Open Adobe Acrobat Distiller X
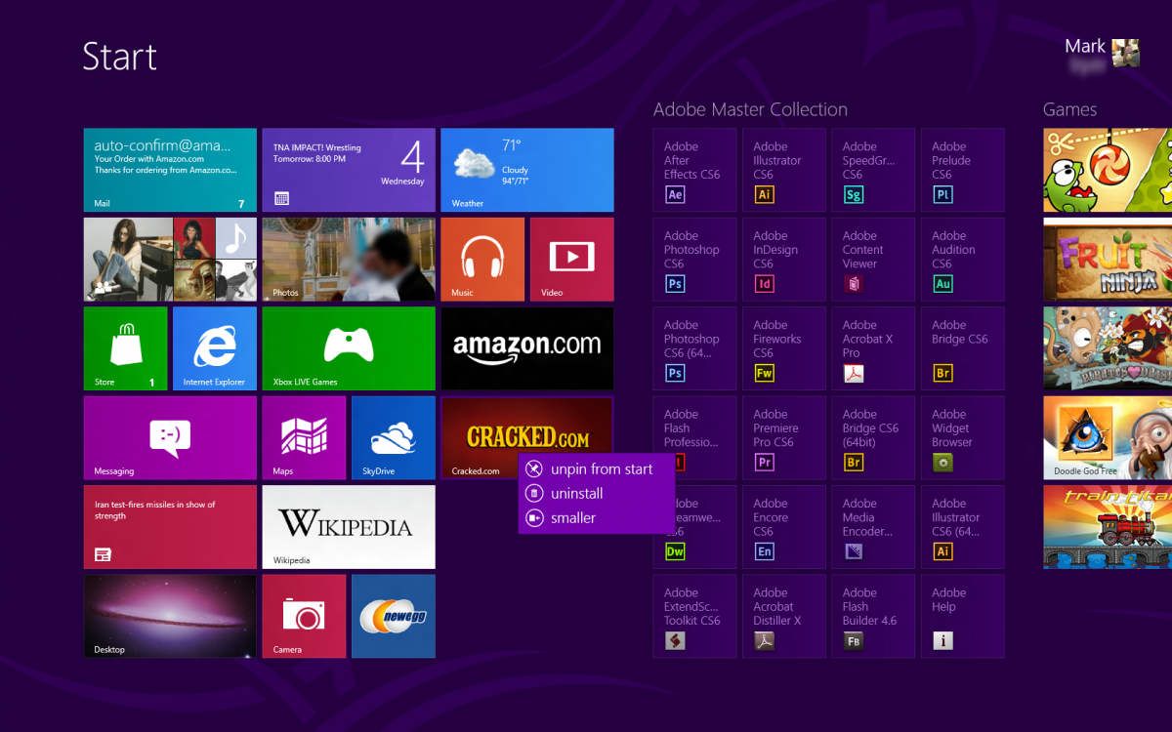This screenshot has height=732, width=1172. click(x=784, y=616)
